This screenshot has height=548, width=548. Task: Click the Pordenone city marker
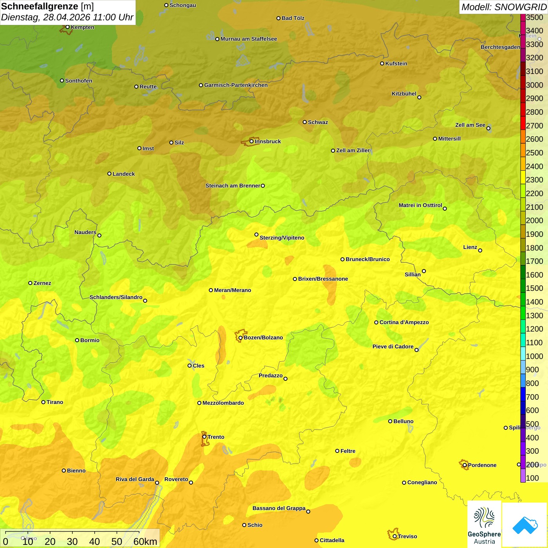pyautogui.click(x=465, y=465)
